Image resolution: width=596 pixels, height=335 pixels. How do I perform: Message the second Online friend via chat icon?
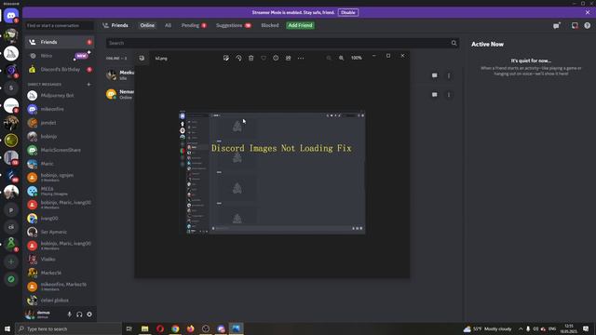tap(435, 94)
